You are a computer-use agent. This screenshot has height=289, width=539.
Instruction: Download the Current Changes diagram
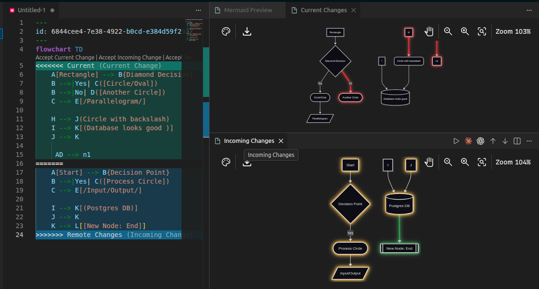pos(247,31)
